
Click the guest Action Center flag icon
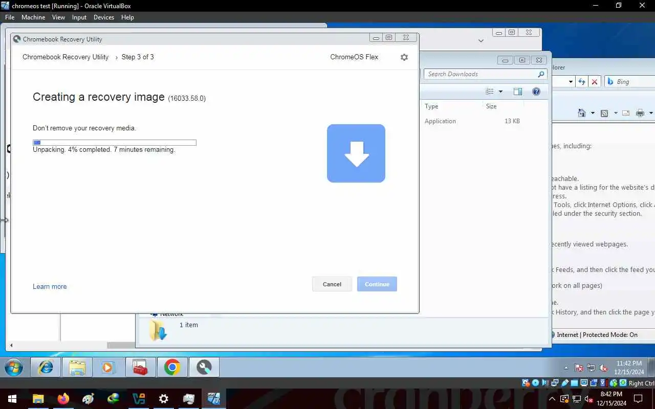point(579,368)
